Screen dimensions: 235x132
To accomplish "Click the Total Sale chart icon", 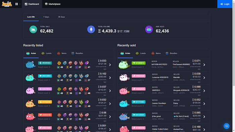I will coord(33,29).
